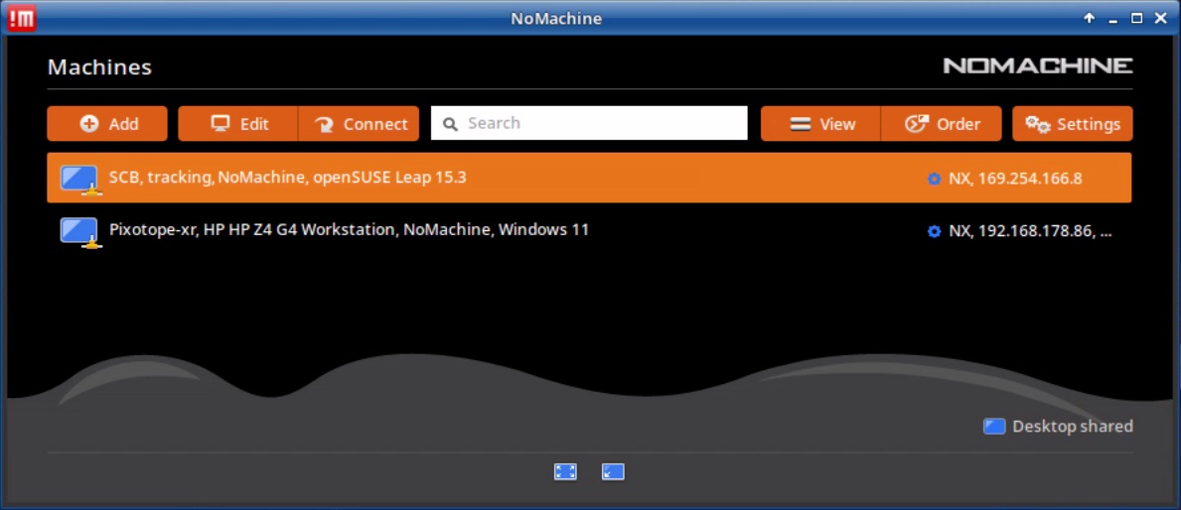The height and width of the screenshot is (510, 1181).
Task: Open Edit for the selected machine
Action: (238, 124)
